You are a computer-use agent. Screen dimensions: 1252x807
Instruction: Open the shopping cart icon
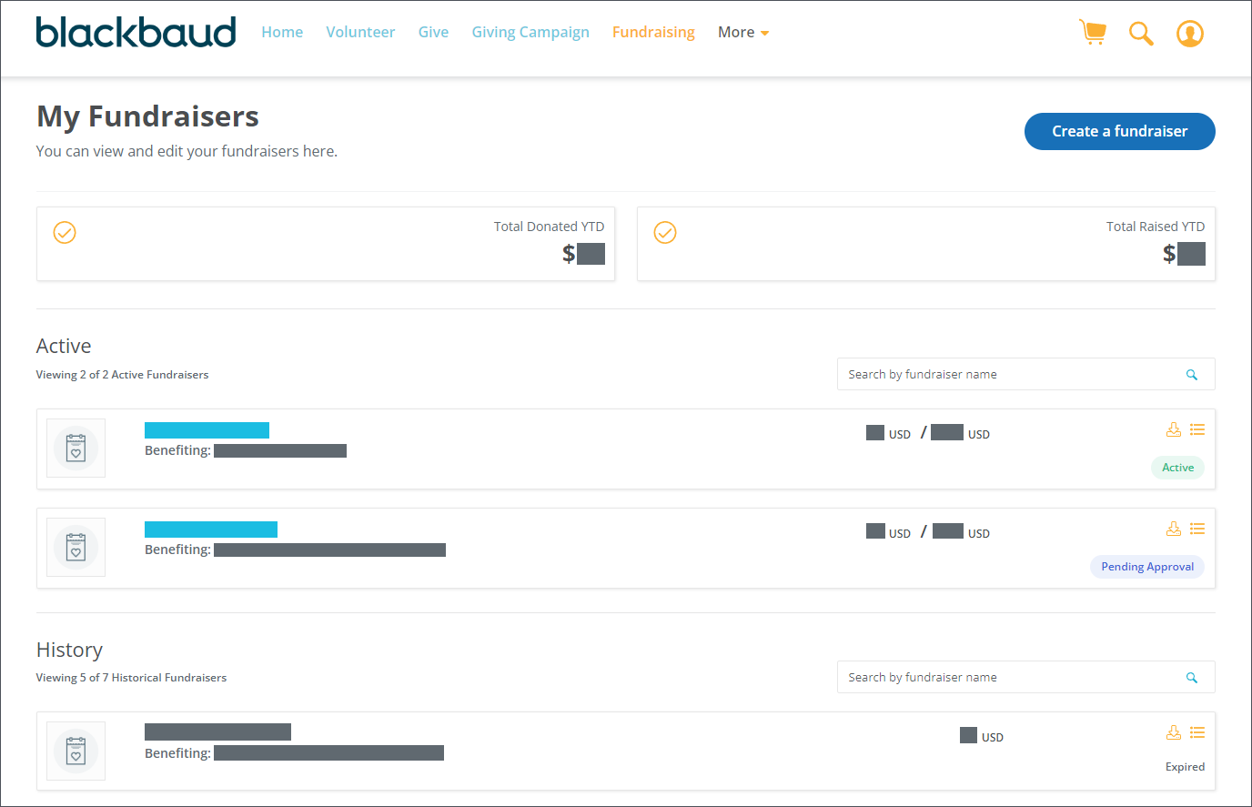click(1092, 33)
